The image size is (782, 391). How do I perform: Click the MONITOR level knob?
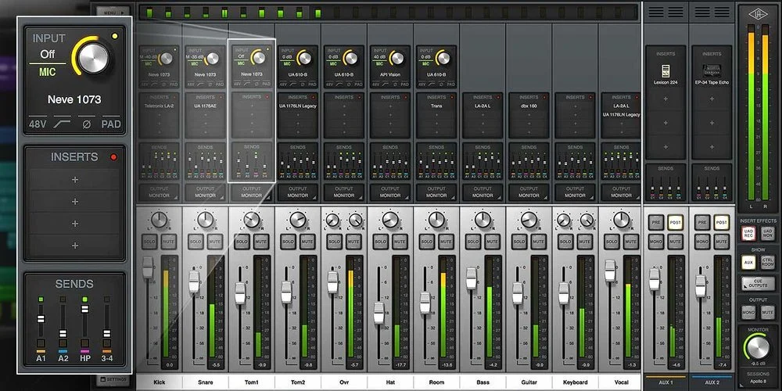(x=758, y=346)
